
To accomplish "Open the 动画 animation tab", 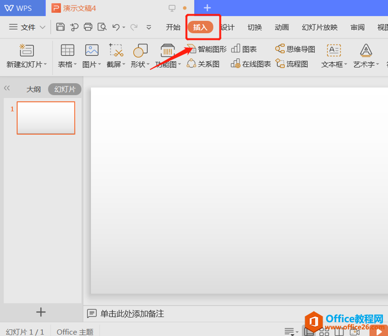I will point(282,27).
